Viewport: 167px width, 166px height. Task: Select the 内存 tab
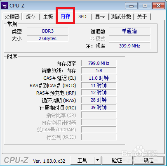click(x=66, y=16)
